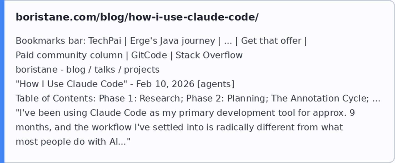
Task: Open the boristane.com/blog/how-i-use-claude-code/ heading link
Action: click(x=137, y=17)
